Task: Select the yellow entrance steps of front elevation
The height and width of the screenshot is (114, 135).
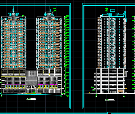Action: (x=32, y=94)
